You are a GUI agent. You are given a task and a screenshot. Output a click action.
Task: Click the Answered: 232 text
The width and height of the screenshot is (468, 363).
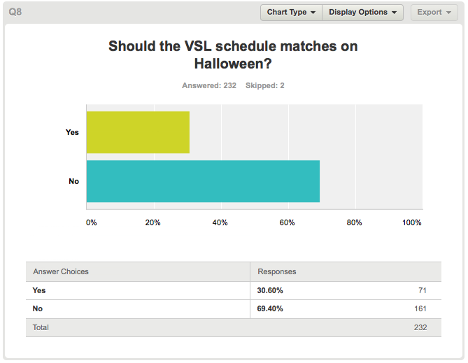pyautogui.click(x=209, y=85)
